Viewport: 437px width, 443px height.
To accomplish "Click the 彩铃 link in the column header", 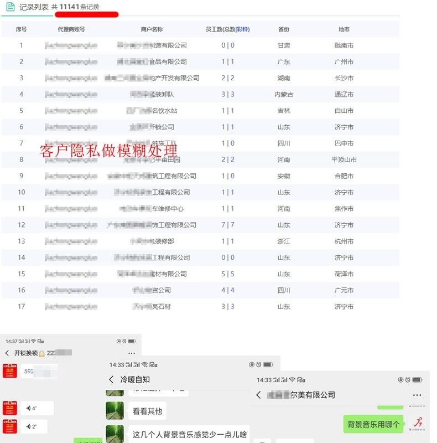I will 243,29.
